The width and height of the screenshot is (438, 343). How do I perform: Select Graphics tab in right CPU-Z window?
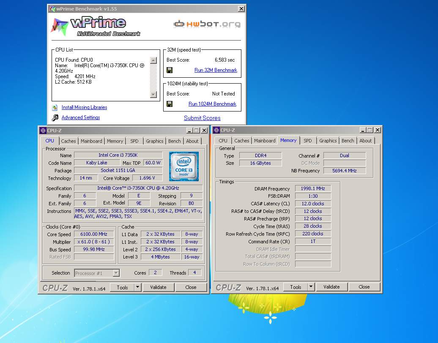coord(328,141)
